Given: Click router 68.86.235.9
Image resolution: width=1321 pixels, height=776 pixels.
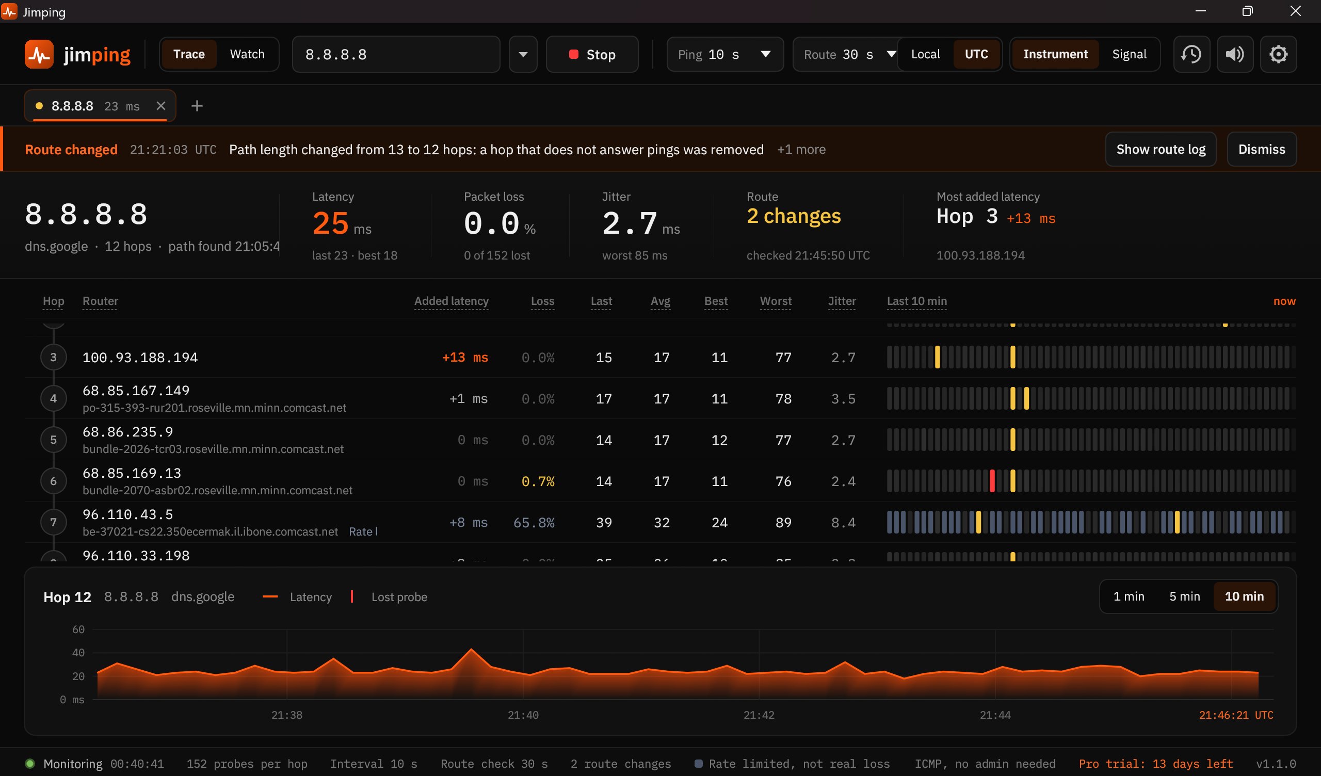Looking at the screenshot, I should [x=127, y=432].
